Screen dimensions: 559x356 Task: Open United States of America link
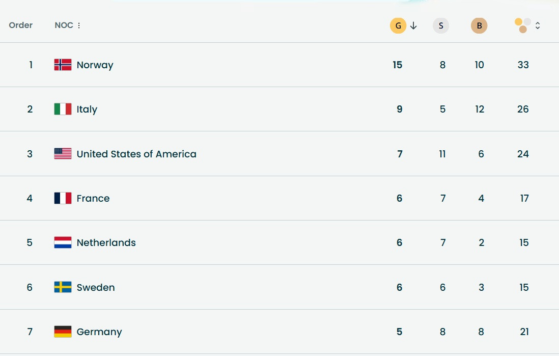point(136,154)
